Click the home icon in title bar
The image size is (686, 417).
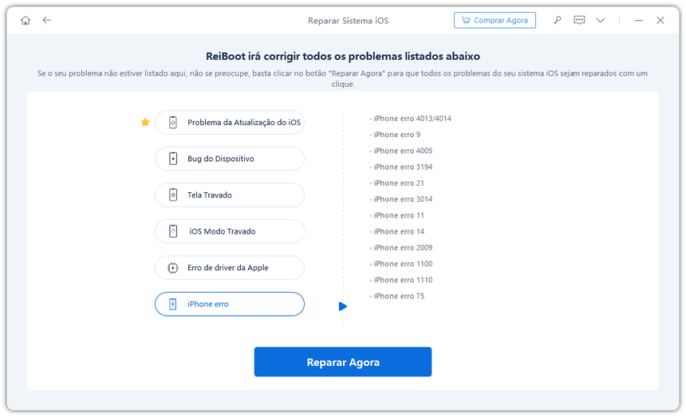[26, 20]
